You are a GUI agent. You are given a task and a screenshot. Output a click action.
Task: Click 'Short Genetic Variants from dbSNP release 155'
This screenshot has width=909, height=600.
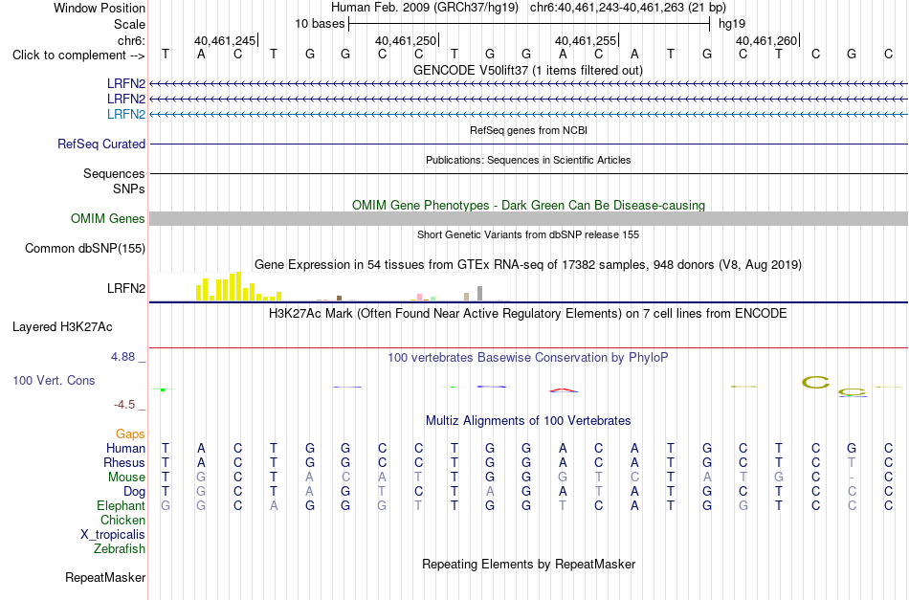528,234
